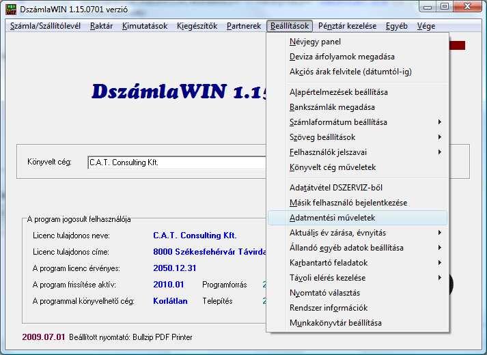The image size is (487, 355).
Task: Click the Könyvelt cég label
Action: pyautogui.click(x=49, y=162)
